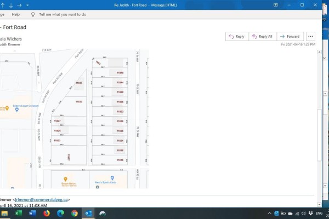Select lot label 11833 on the map
Viewport: 329px width, 219px height.
coord(79,102)
